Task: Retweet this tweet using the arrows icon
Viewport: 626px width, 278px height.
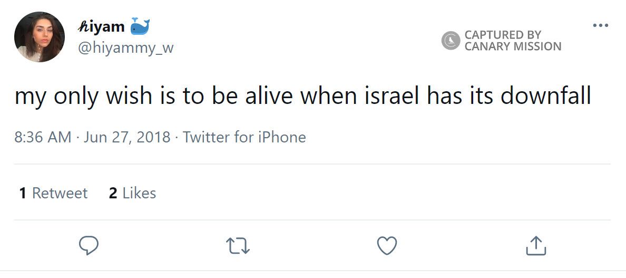Action: point(238,246)
